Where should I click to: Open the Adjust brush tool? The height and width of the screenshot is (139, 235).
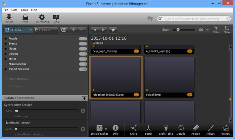[210, 130]
